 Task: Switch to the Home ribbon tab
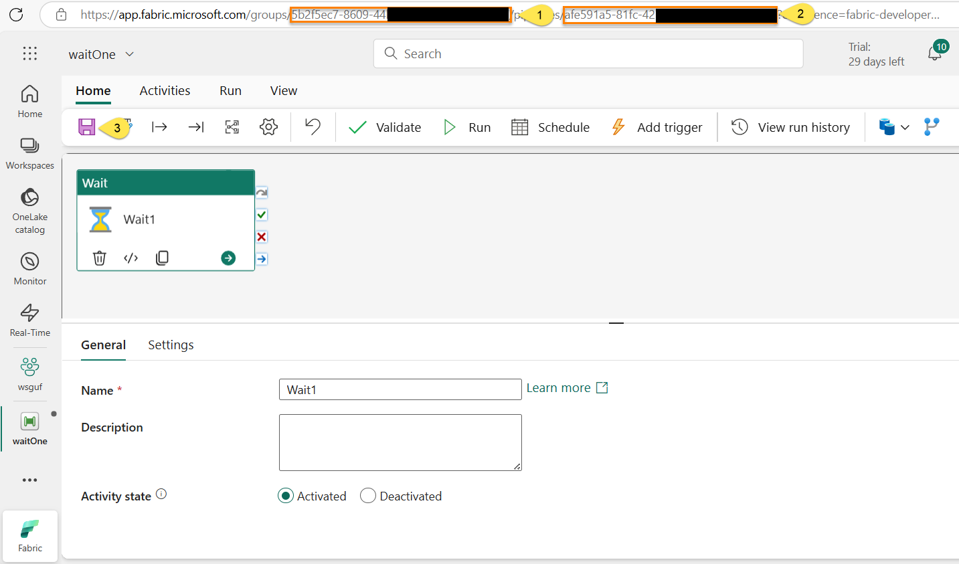[x=93, y=91]
